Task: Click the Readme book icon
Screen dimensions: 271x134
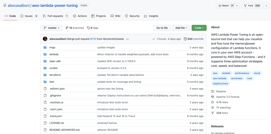Action: 213,91
